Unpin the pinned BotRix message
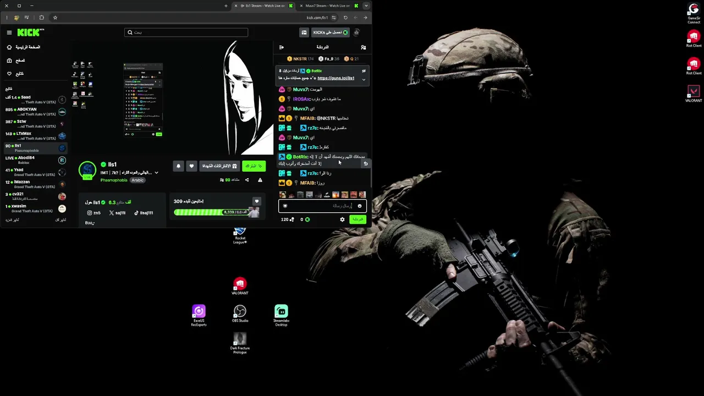 364,71
